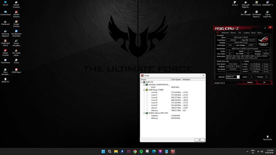Select the Oracle VirtualBox desktop icon
The height and width of the screenshot is (155, 276).
tap(16, 43)
